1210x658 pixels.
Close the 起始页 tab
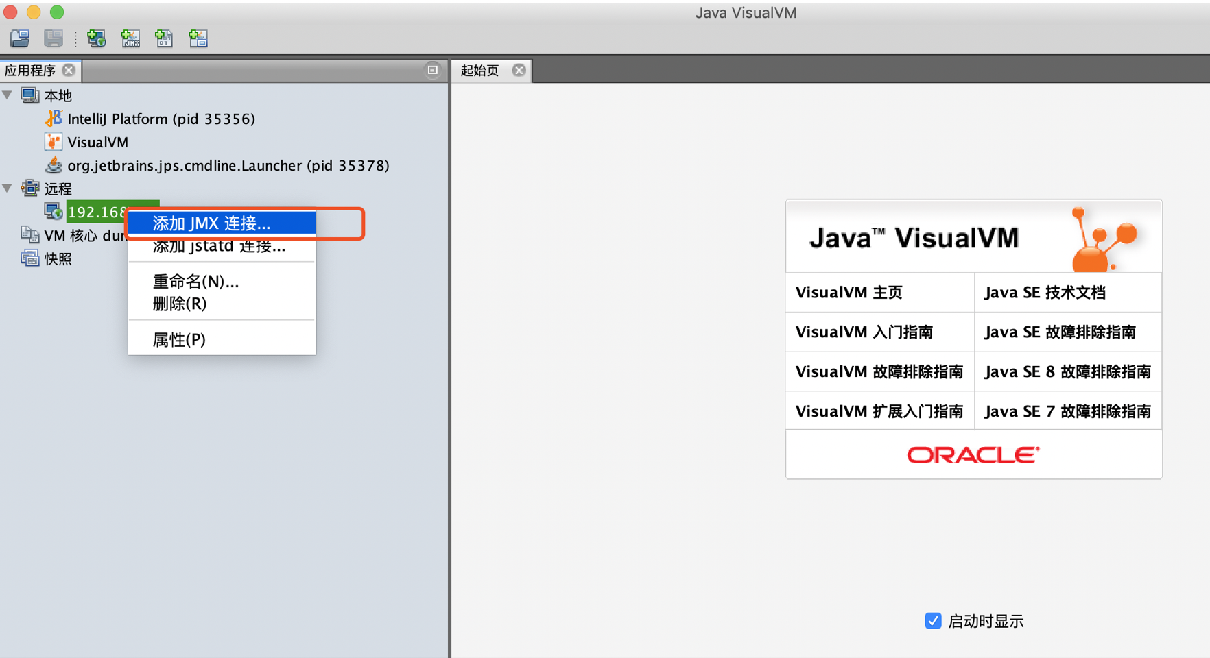pos(519,70)
